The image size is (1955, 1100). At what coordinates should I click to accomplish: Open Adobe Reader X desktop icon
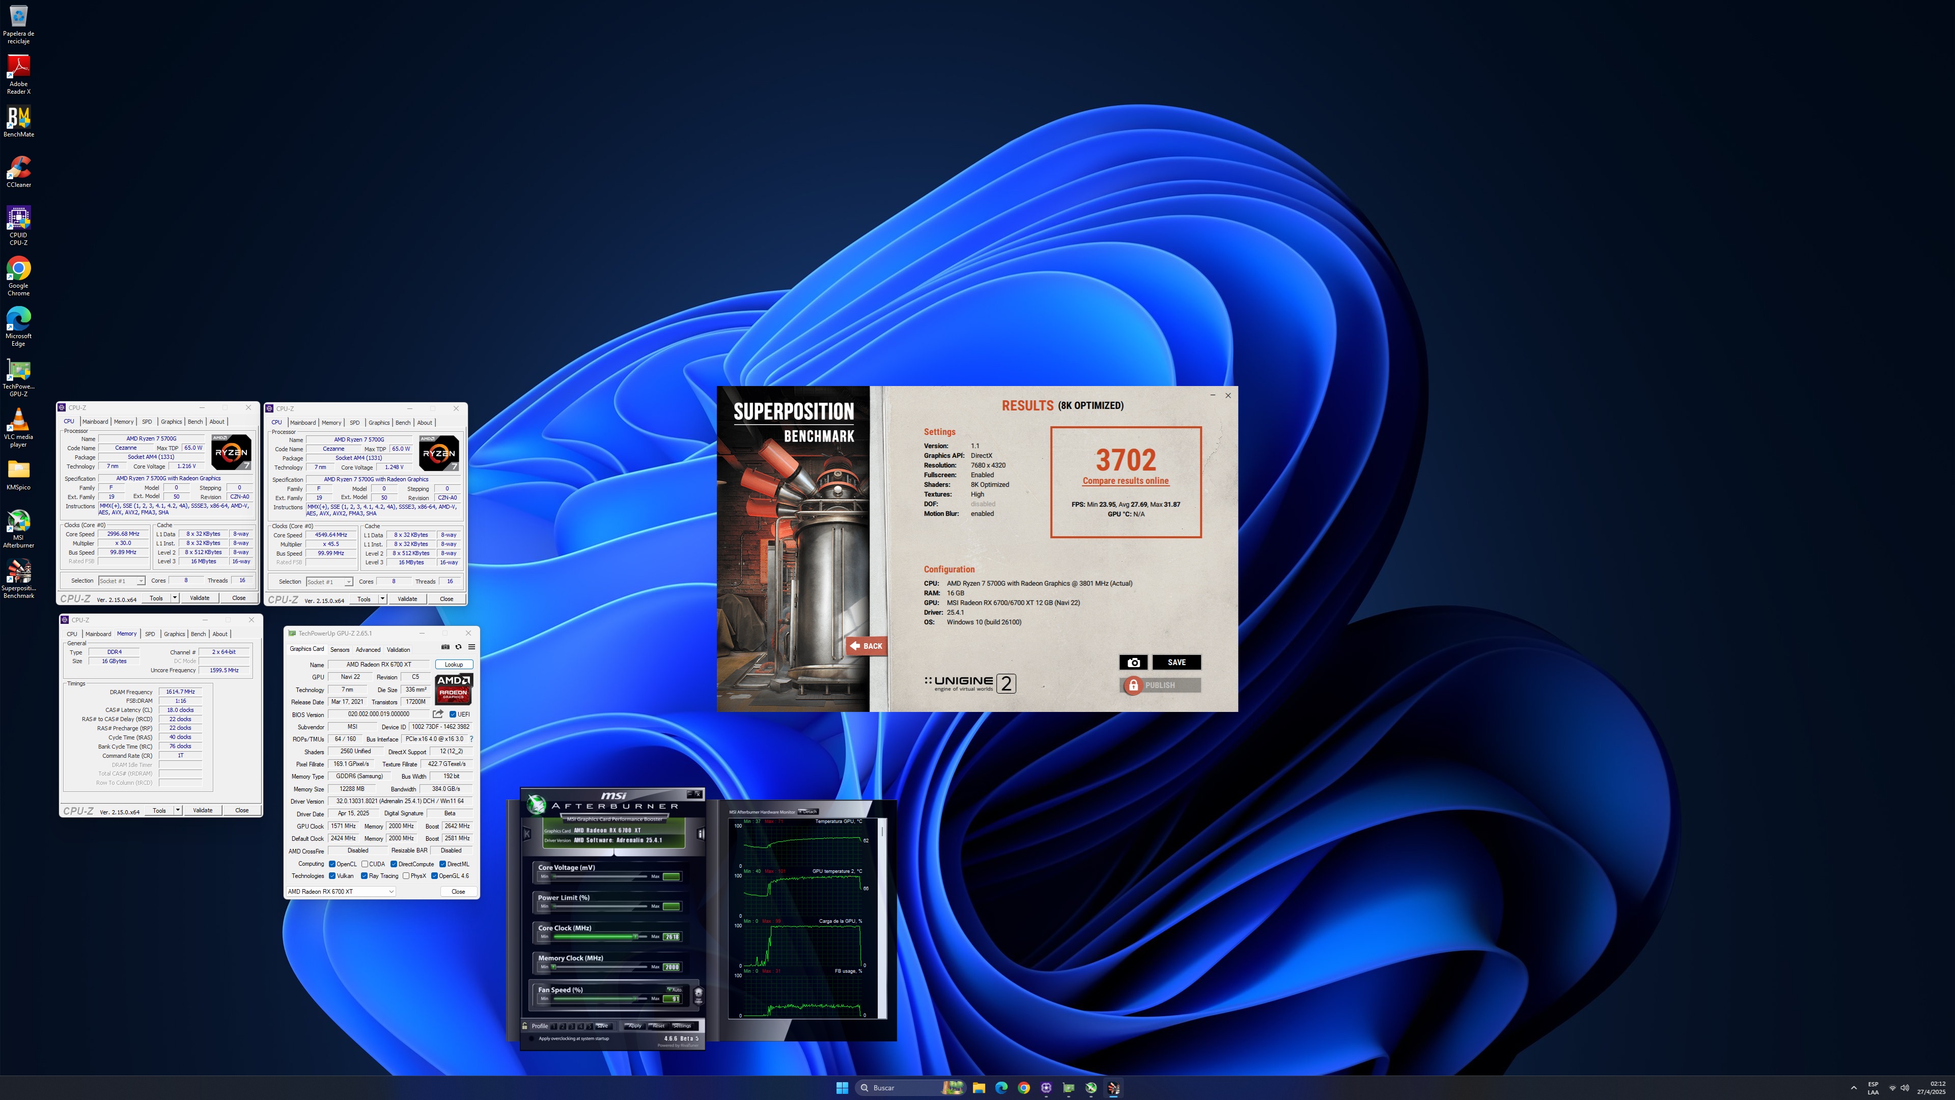[18, 74]
